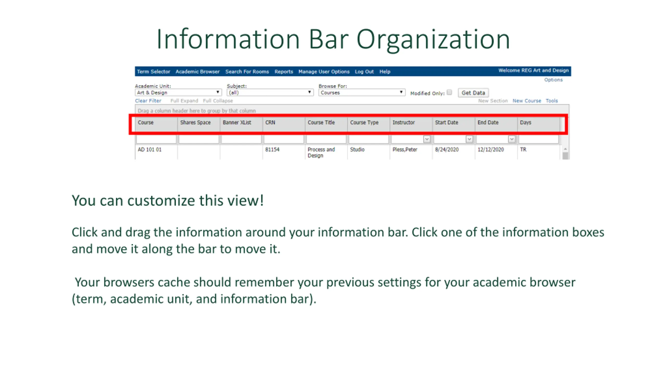The height and width of the screenshot is (375, 667).
Task: Expand the Subject dropdown
Action: [270, 92]
